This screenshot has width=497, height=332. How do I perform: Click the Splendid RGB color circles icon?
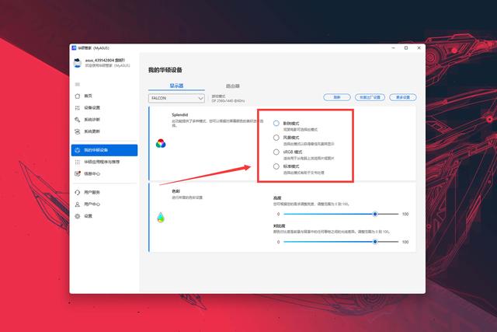point(161,144)
